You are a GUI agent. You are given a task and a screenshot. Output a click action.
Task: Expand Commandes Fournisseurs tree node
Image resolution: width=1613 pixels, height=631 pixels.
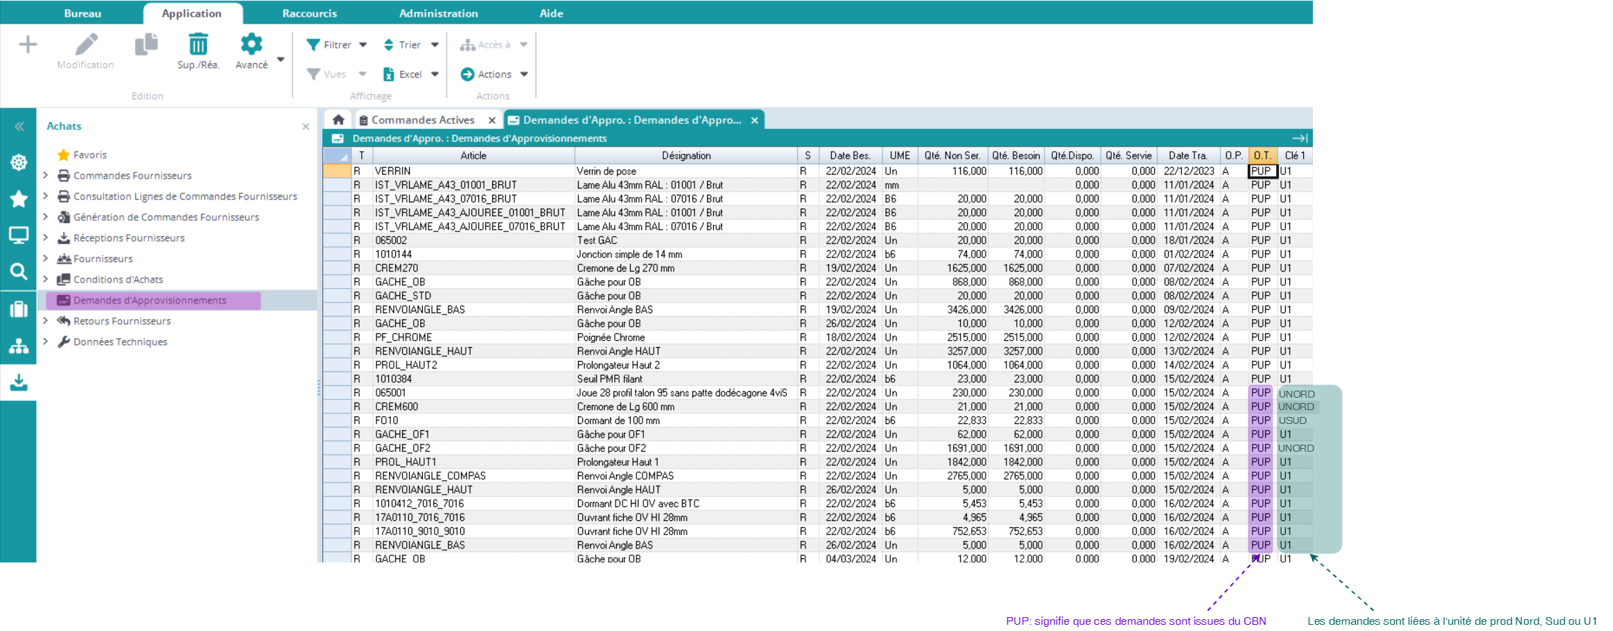pos(46,175)
